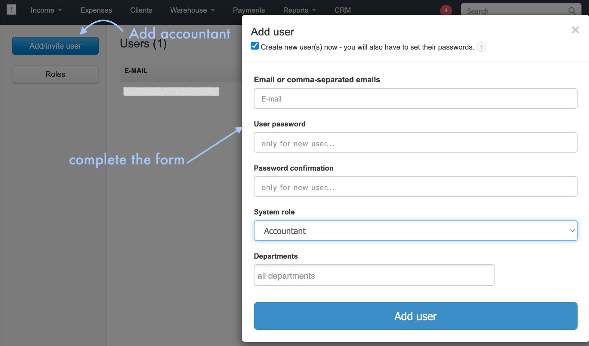Image resolution: width=589 pixels, height=346 pixels.
Task: Select the Departments field
Action: click(x=374, y=275)
